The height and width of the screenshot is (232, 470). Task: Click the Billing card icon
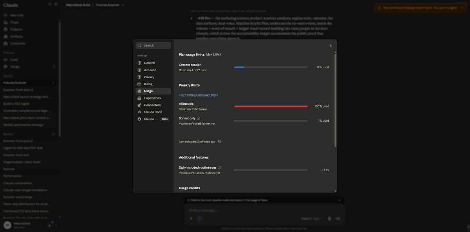coord(139,84)
